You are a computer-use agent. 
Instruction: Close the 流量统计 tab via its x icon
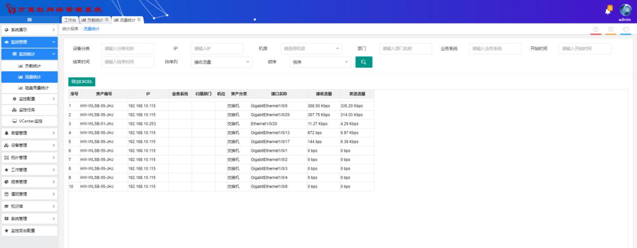140,20
